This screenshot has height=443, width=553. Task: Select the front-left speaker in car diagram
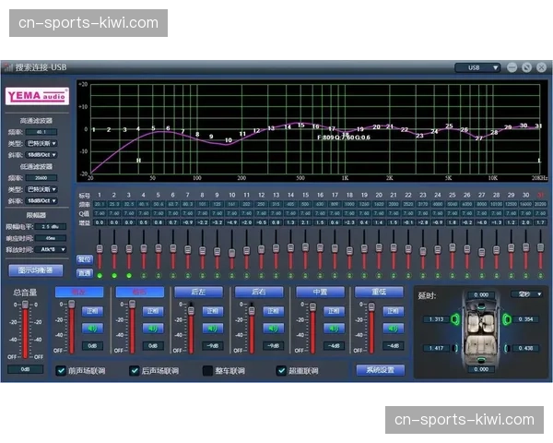pyautogui.click(x=453, y=319)
